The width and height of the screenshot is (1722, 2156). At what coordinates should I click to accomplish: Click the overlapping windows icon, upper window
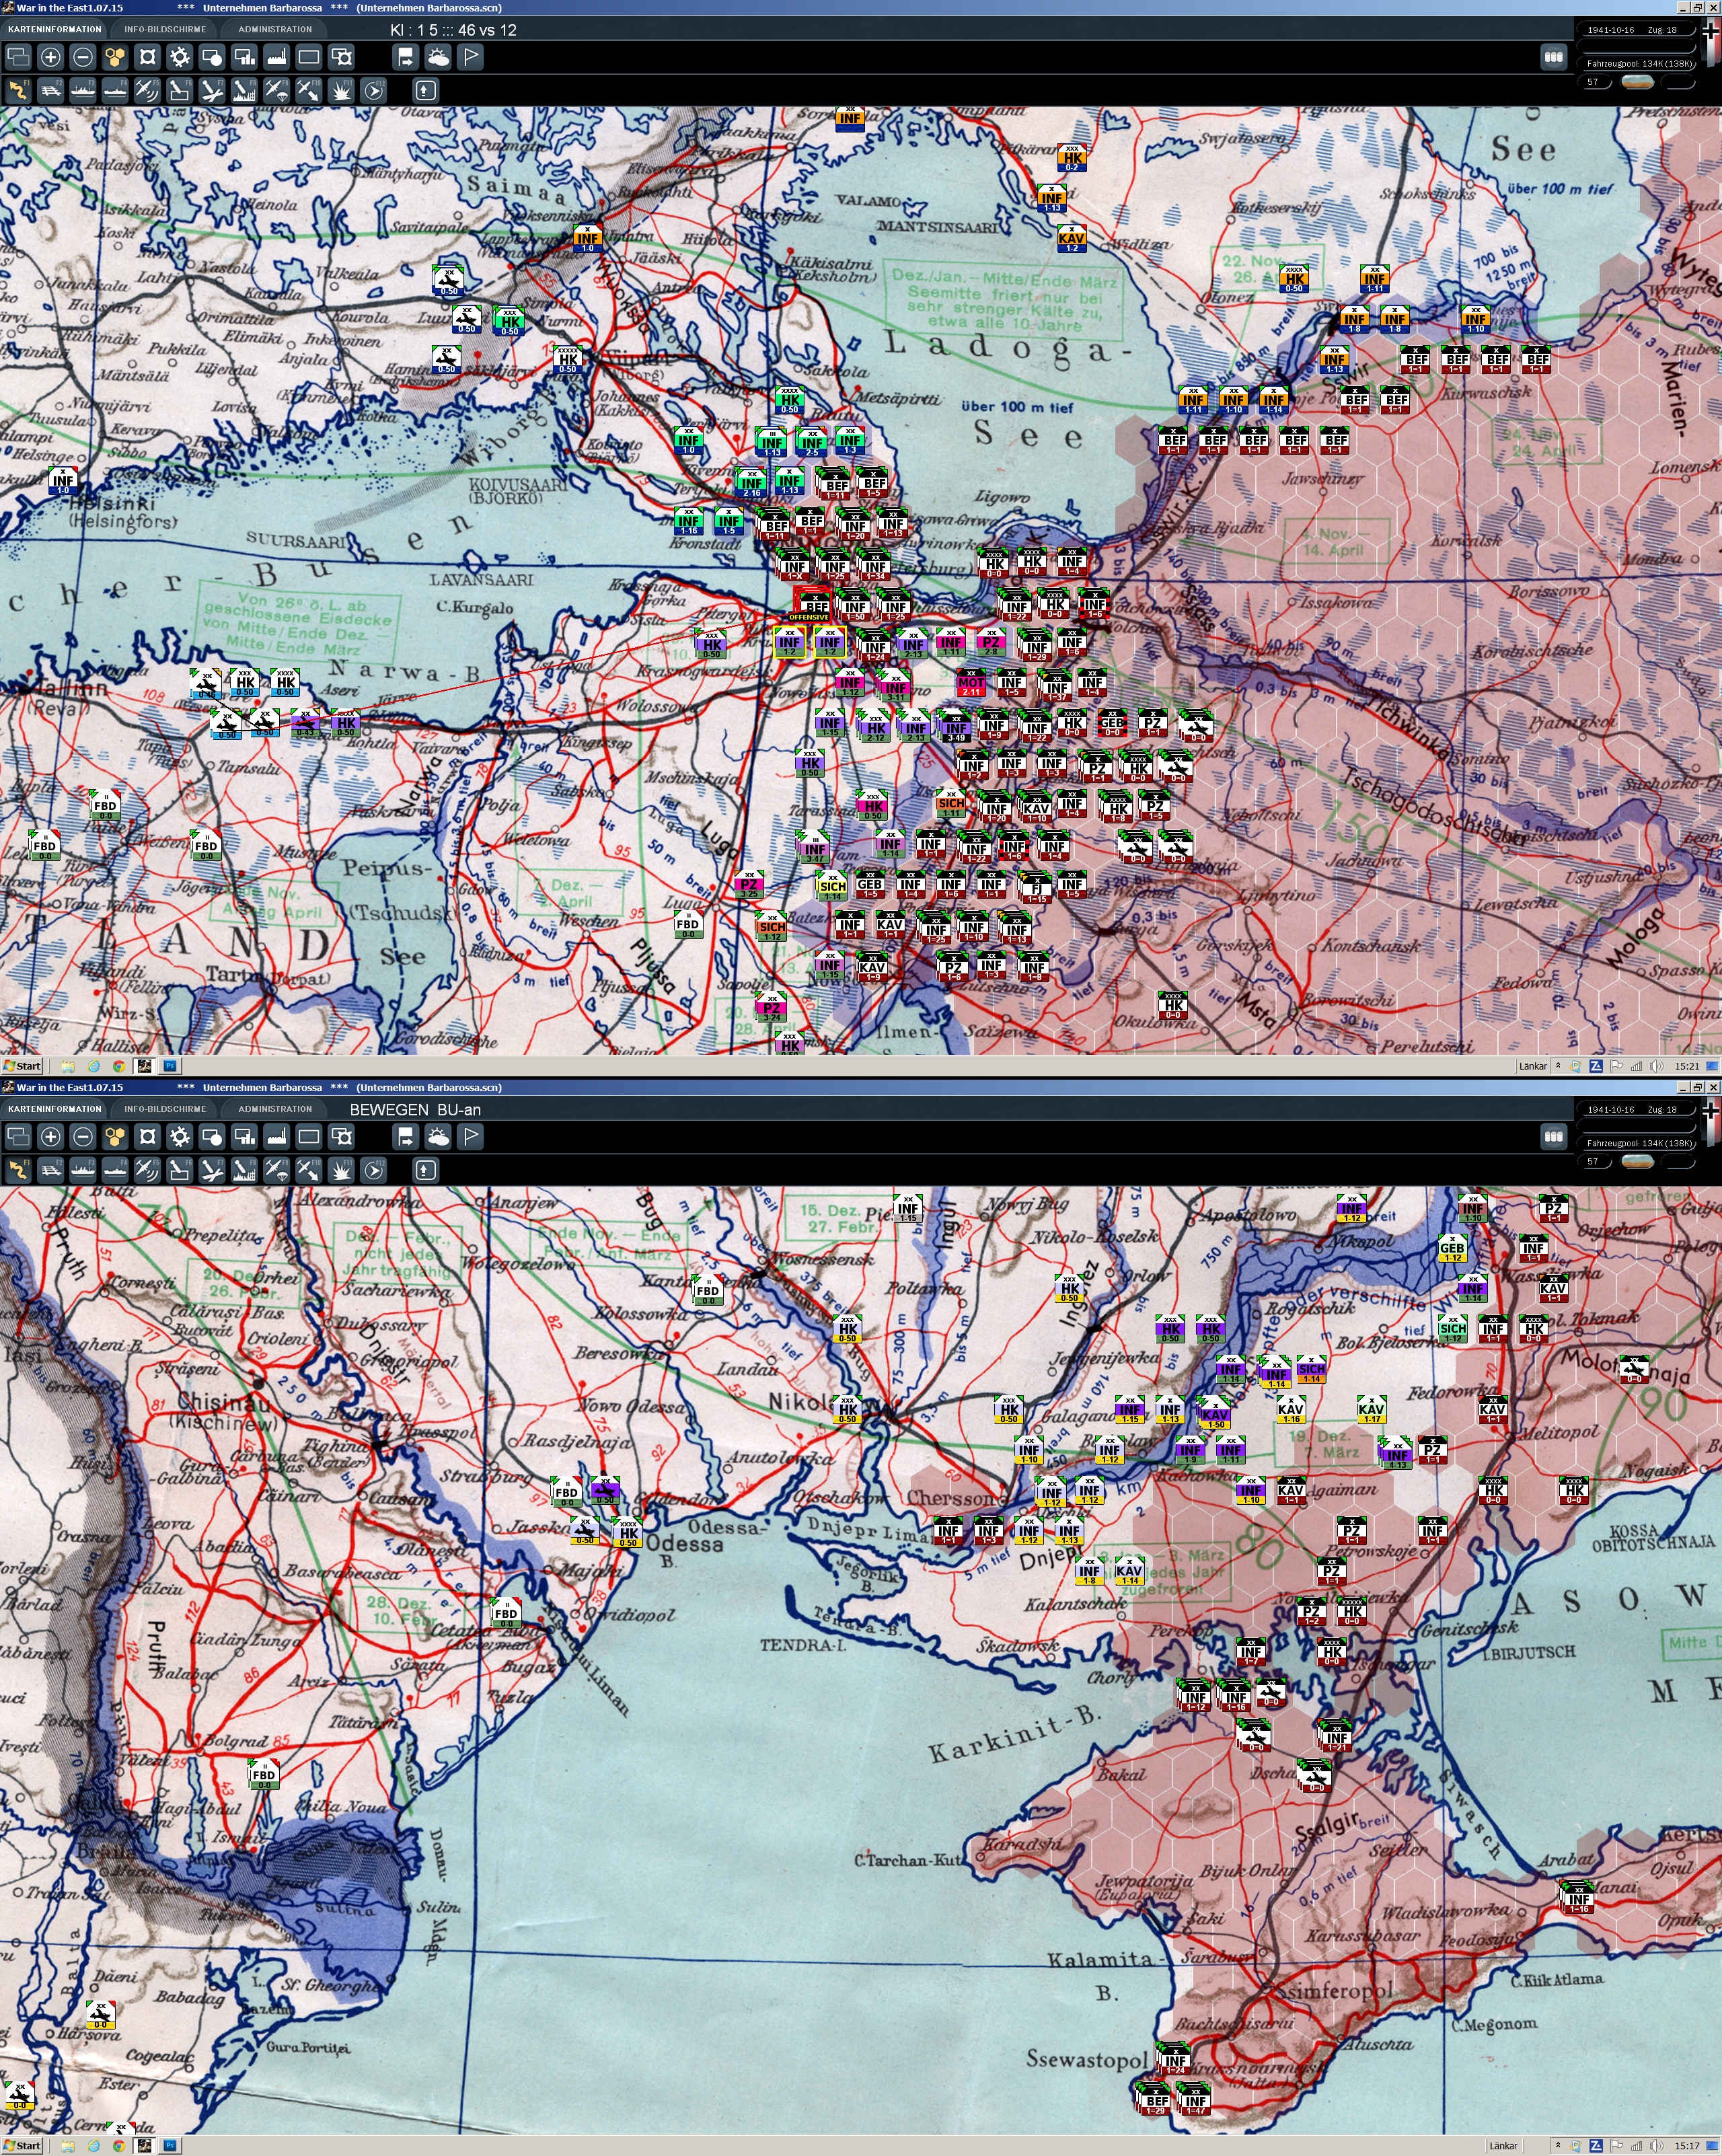click(18, 57)
